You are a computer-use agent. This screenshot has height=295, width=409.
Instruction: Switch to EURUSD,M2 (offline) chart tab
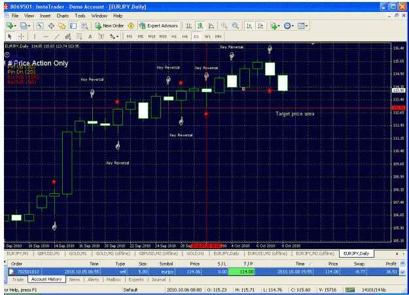point(267,253)
